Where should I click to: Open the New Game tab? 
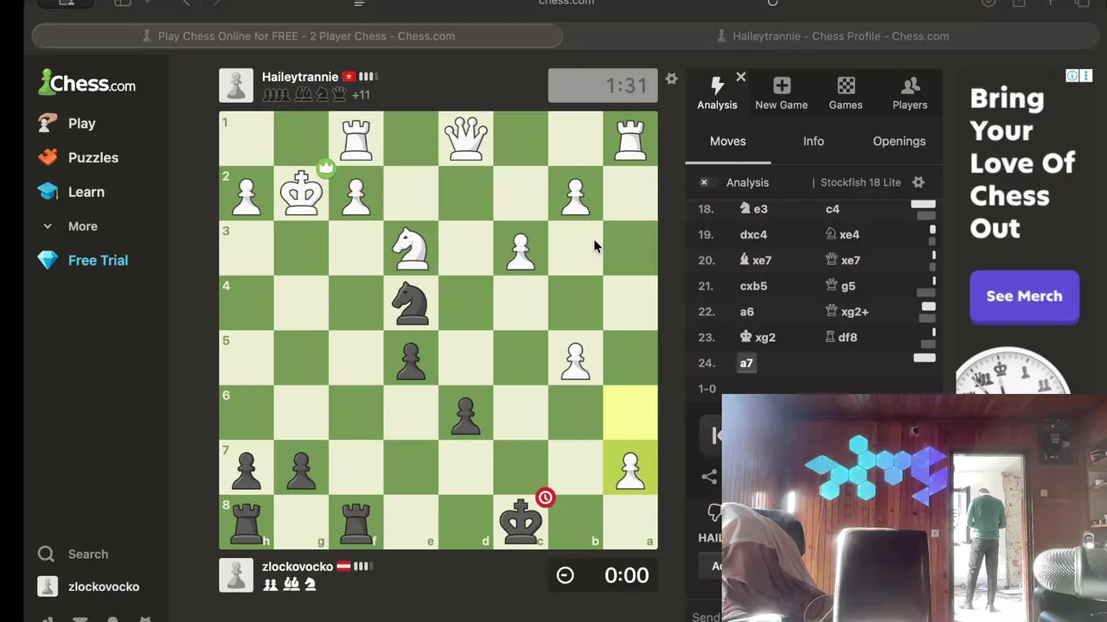tap(782, 92)
